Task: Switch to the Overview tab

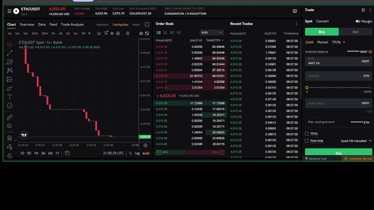Action: 27,24
